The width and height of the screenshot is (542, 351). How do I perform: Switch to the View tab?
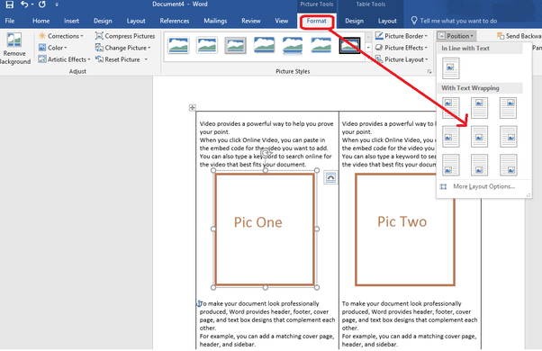click(x=282, y=21)
